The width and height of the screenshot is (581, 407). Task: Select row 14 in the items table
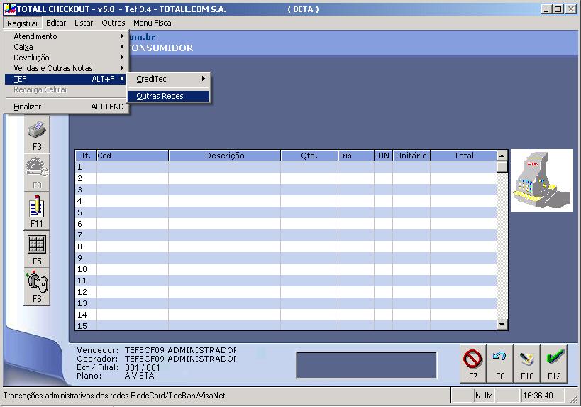click(x=286, y=315)
